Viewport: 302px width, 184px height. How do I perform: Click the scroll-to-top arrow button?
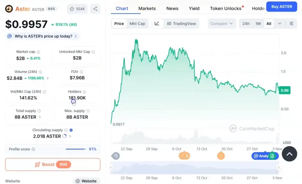tap(289, 154)
